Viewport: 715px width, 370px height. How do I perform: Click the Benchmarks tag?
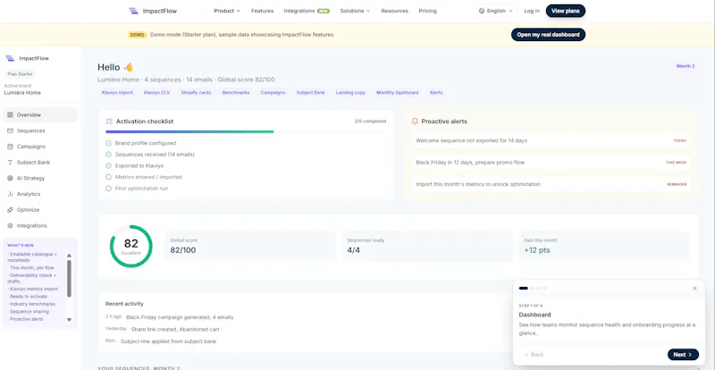[236, 93]
